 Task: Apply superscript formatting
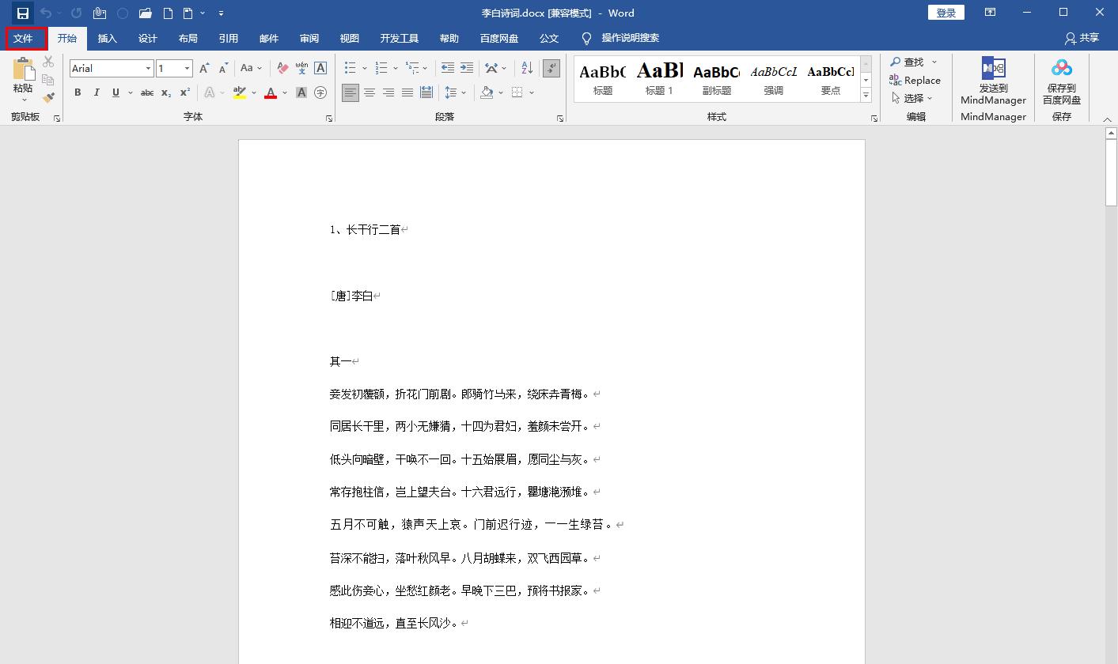click(183, 92)
